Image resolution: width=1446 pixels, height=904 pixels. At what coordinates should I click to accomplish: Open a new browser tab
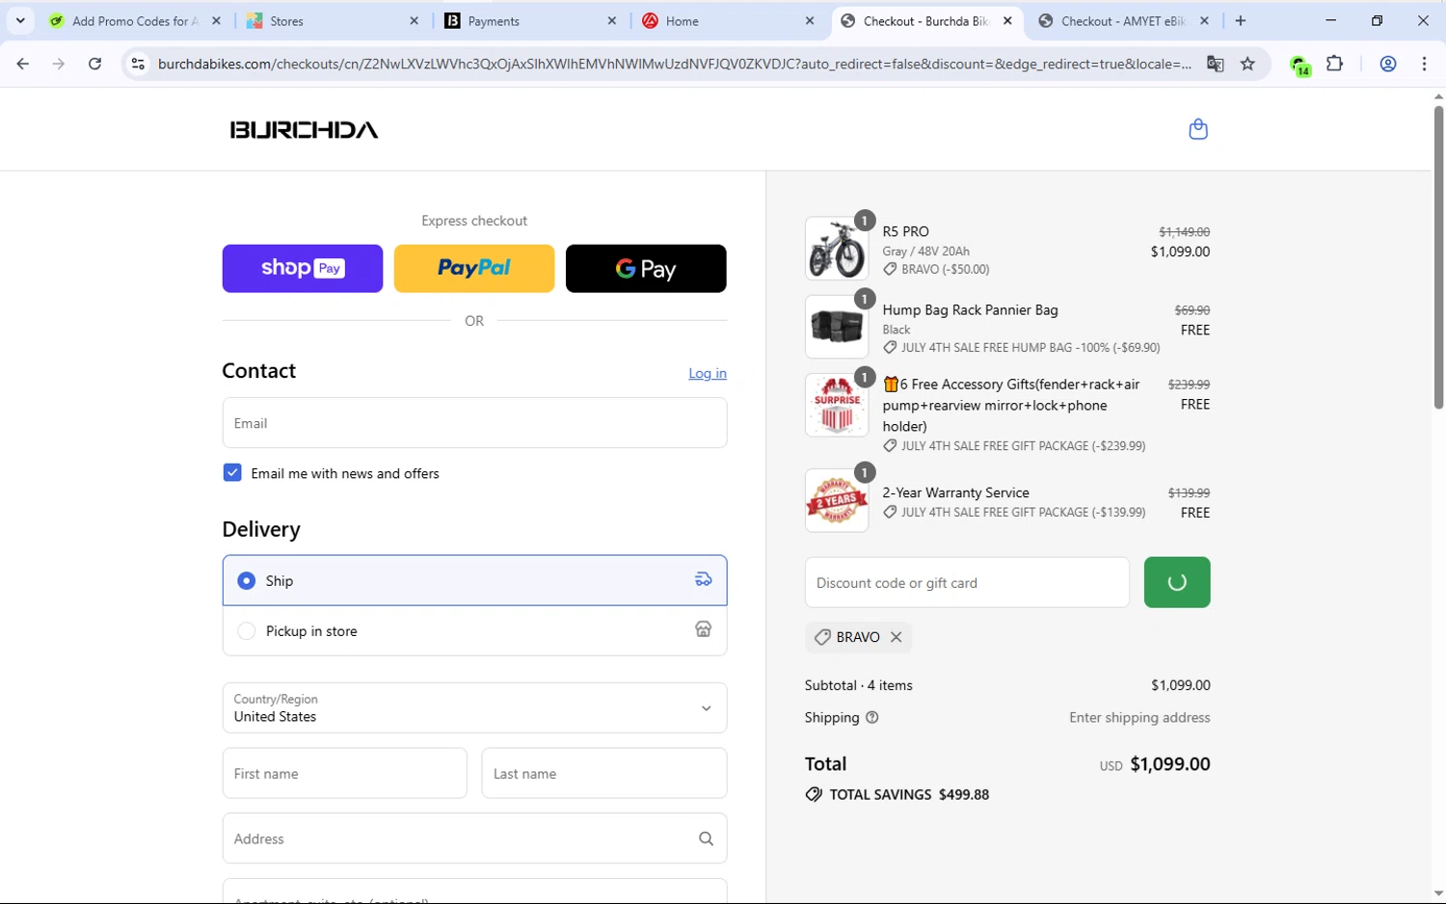(x=1241, y=20)
